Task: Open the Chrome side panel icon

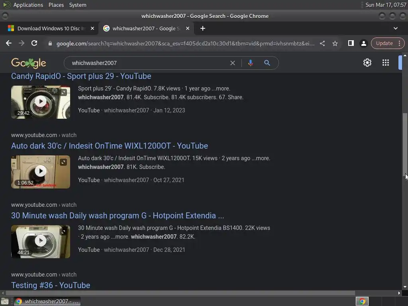Action: coord(351,43)
